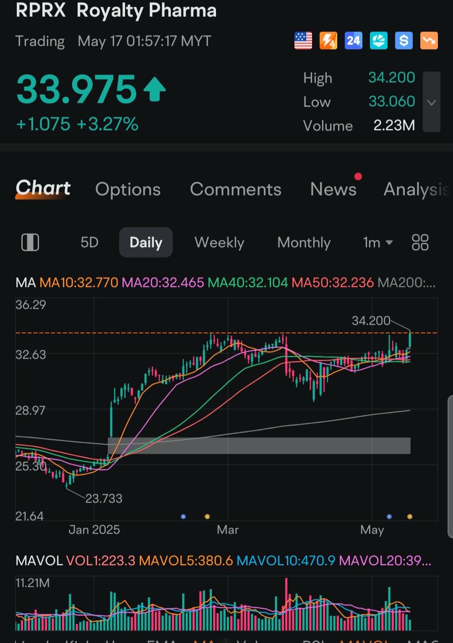Toggle the split chart layout icon
The height and width of the screenshot is (643, 453).
(30, 242)
